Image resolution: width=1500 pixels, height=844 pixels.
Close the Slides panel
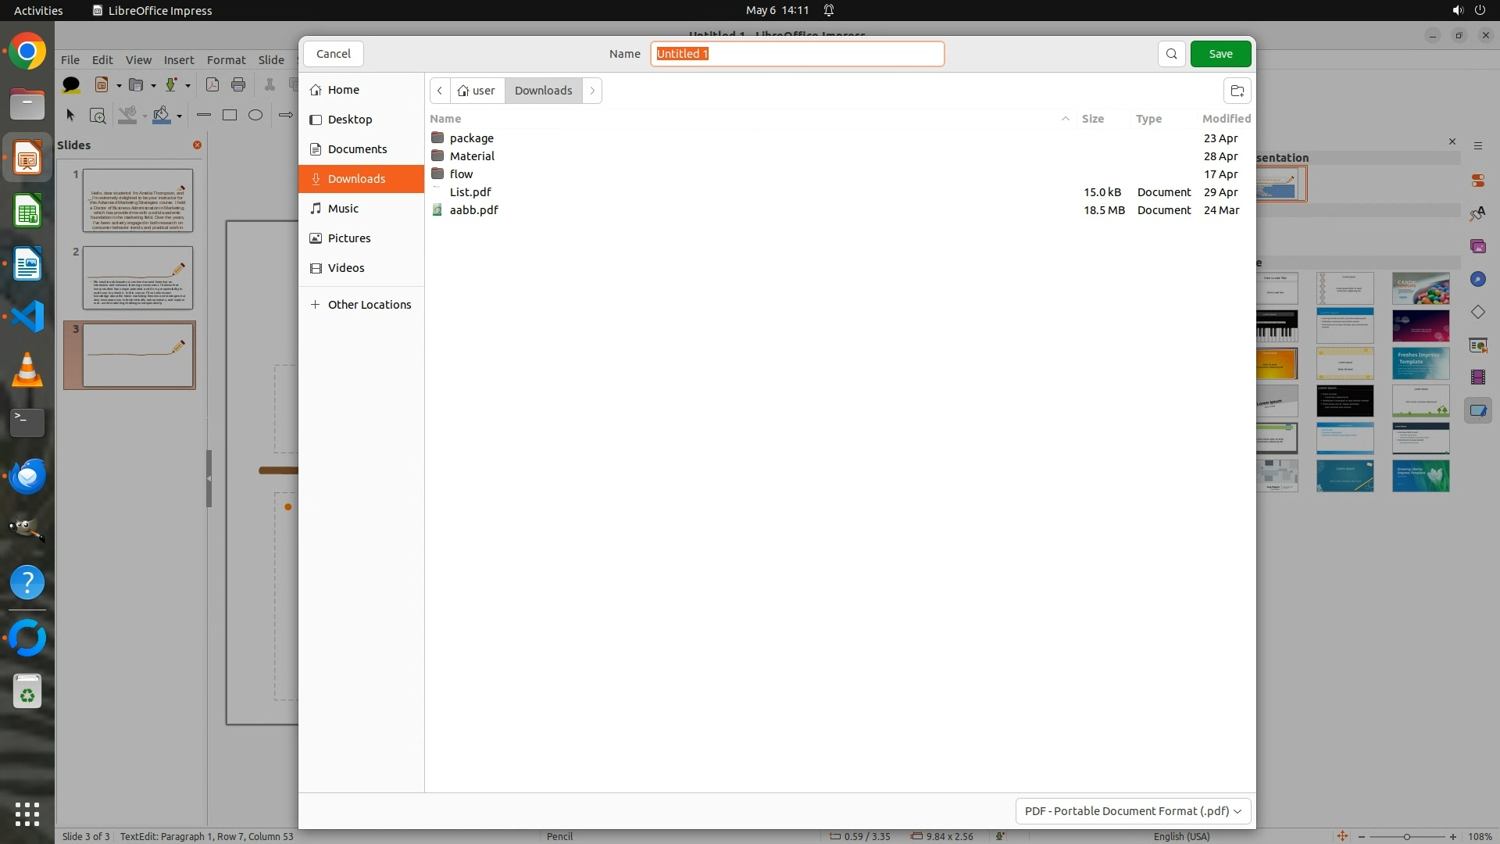click(x=197, y=145)
